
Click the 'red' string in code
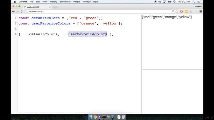[74, 18]
